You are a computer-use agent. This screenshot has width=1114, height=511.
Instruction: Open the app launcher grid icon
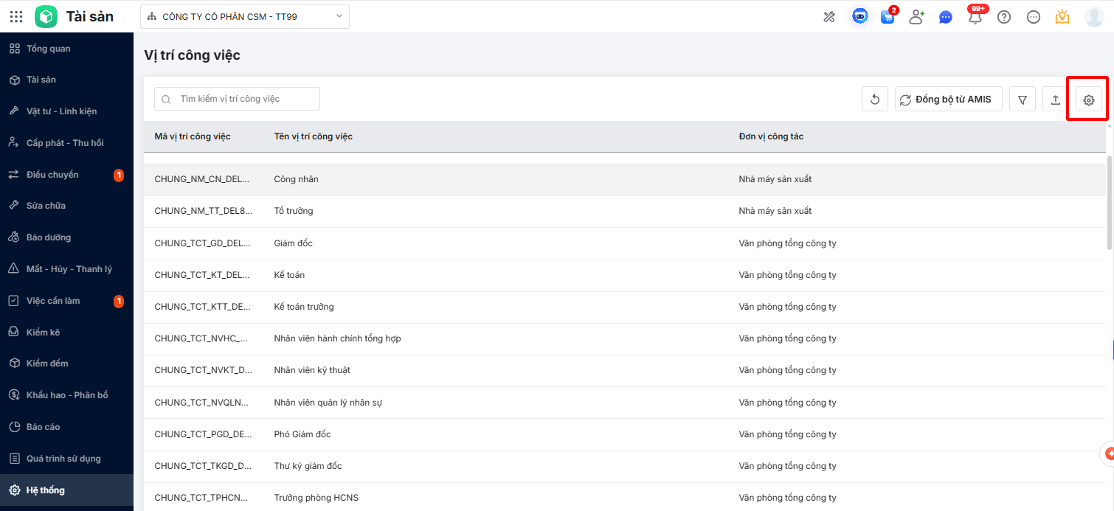(x=16, y=16)
